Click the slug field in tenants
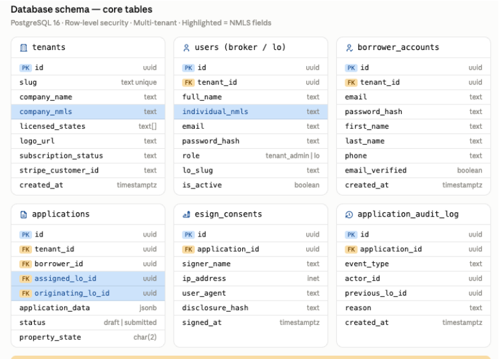 pyautogui.click(x=88, y=83)
